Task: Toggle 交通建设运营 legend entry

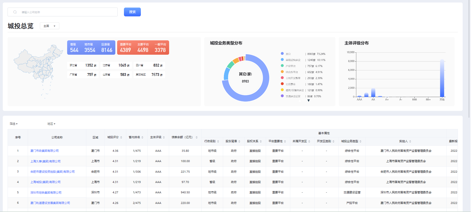Action: click(301, 96)
